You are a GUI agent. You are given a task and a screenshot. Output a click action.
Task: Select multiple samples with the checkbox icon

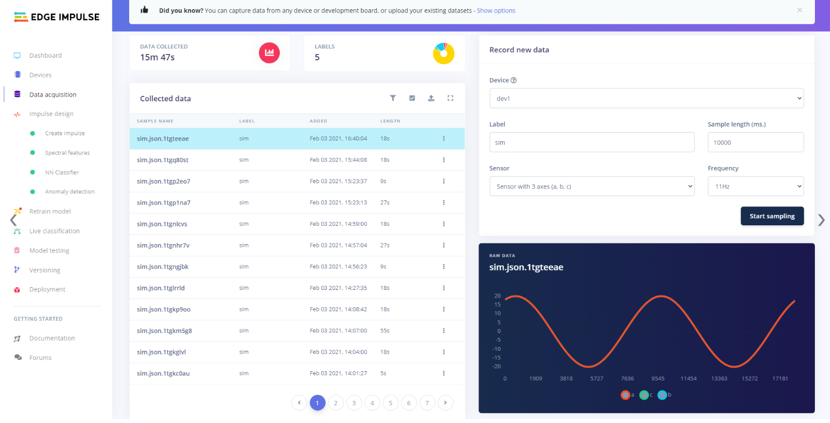(x=412, y=98)
